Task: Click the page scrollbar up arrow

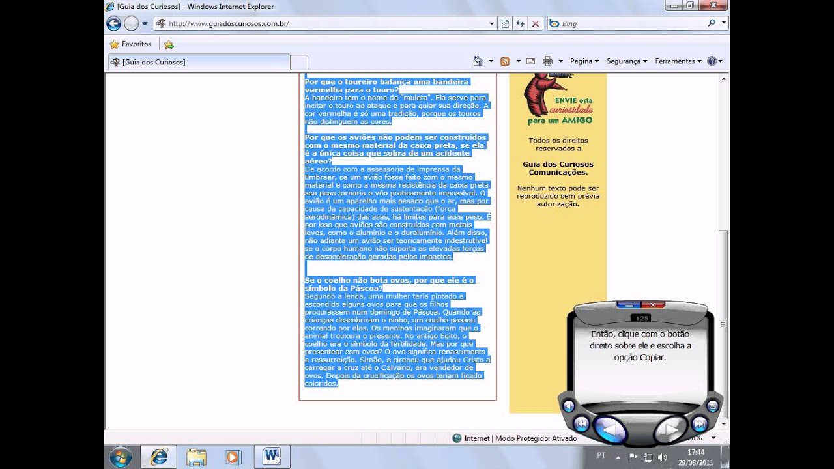Action: point(723,79)
